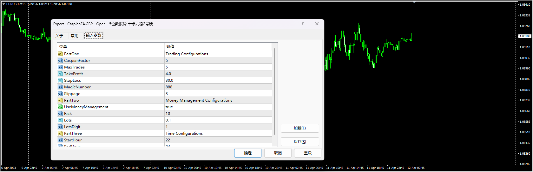Viewport: 533px width, 172px height.
Task: Open the chart symbol dropdown arrow
Action: click(3, 4)
